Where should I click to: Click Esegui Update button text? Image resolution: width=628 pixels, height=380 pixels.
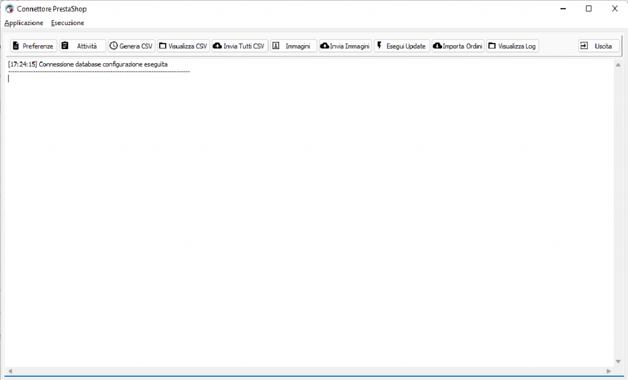(x=406, y=46)
